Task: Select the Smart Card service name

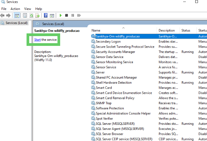Action: pos(104,88)
